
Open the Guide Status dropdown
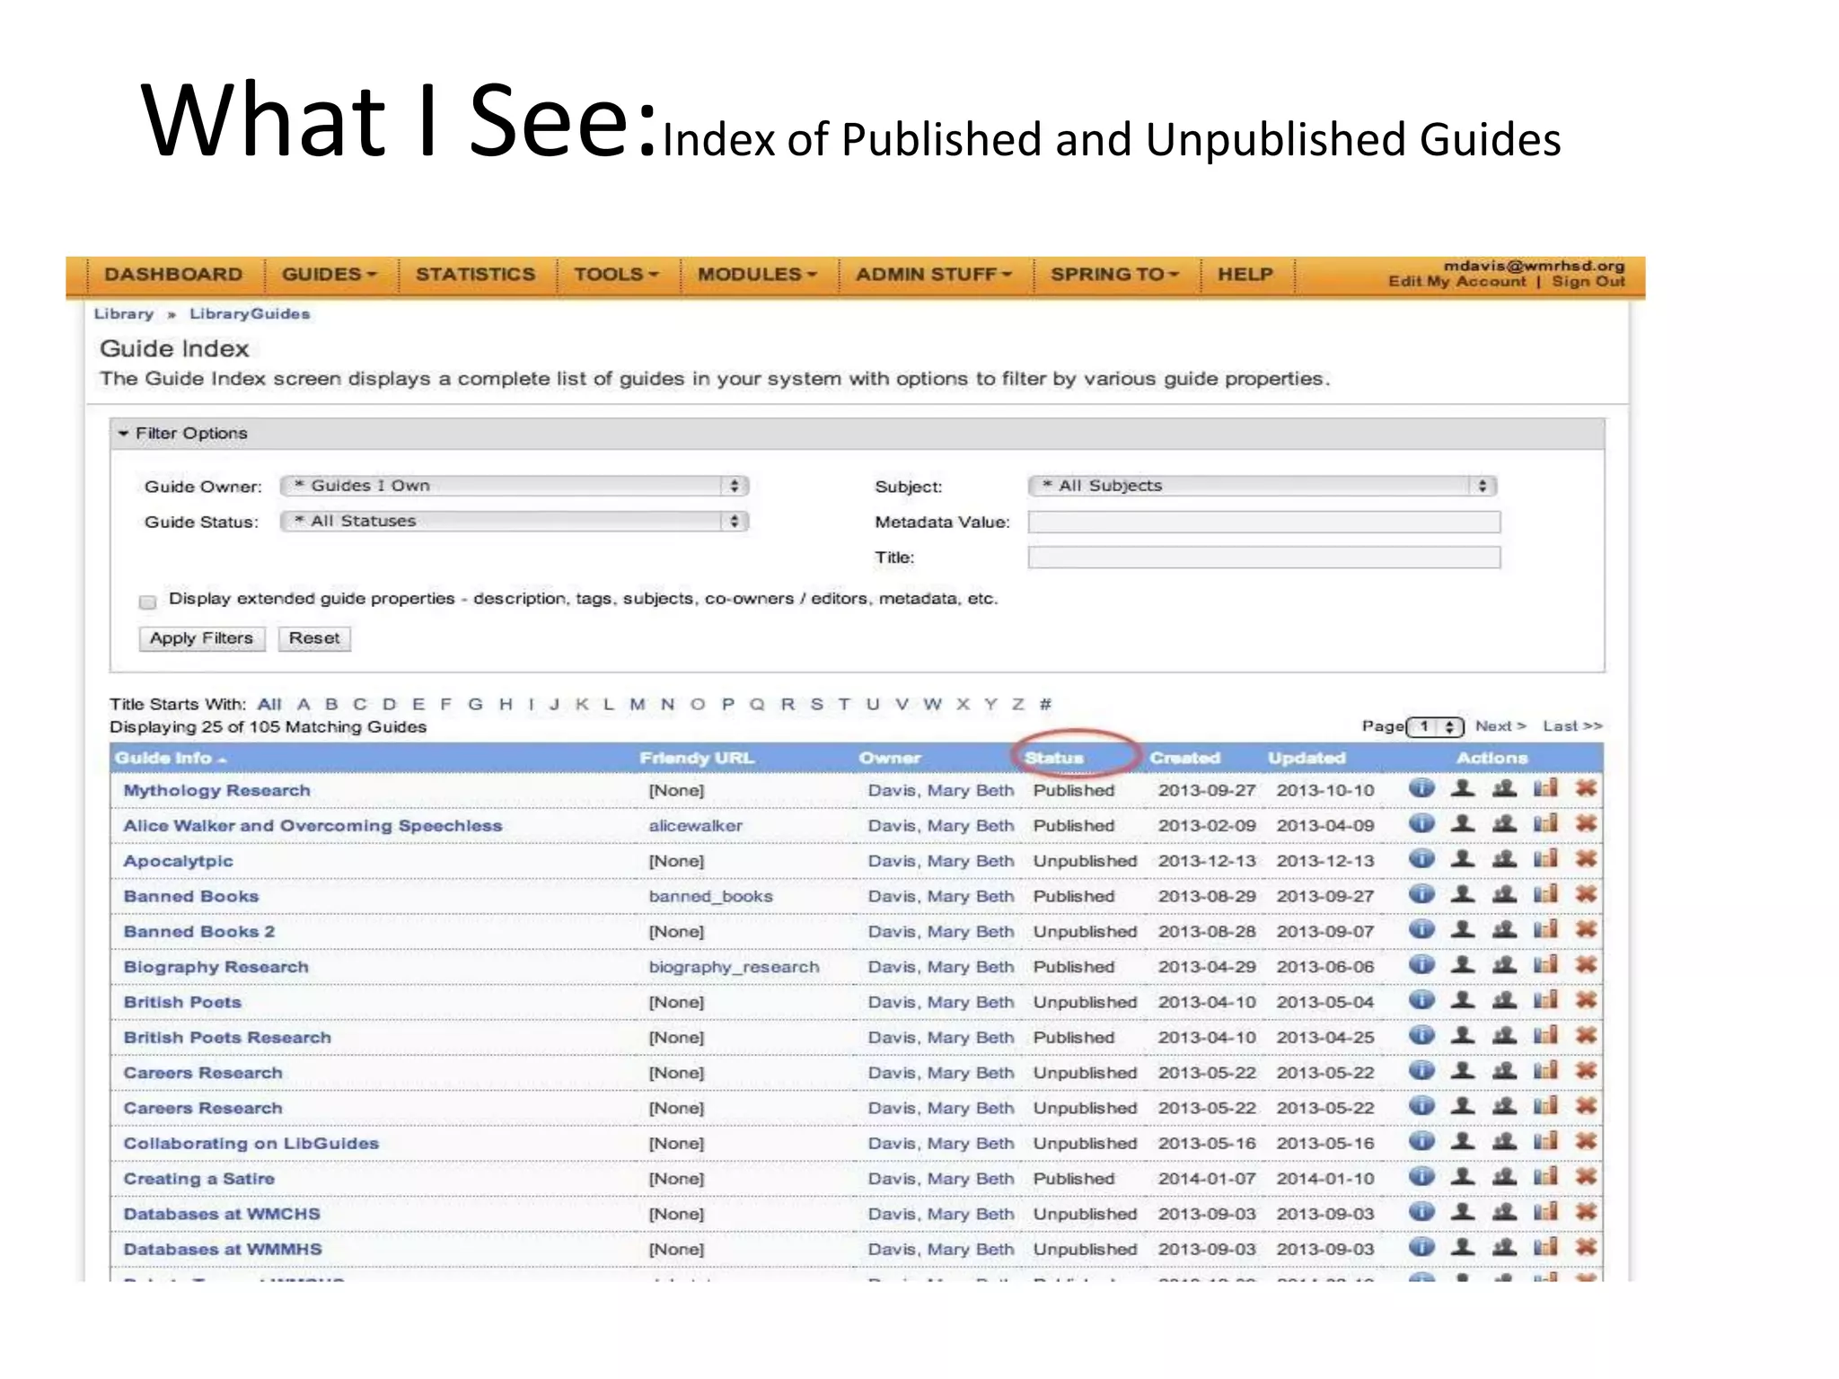coord(514,521)
